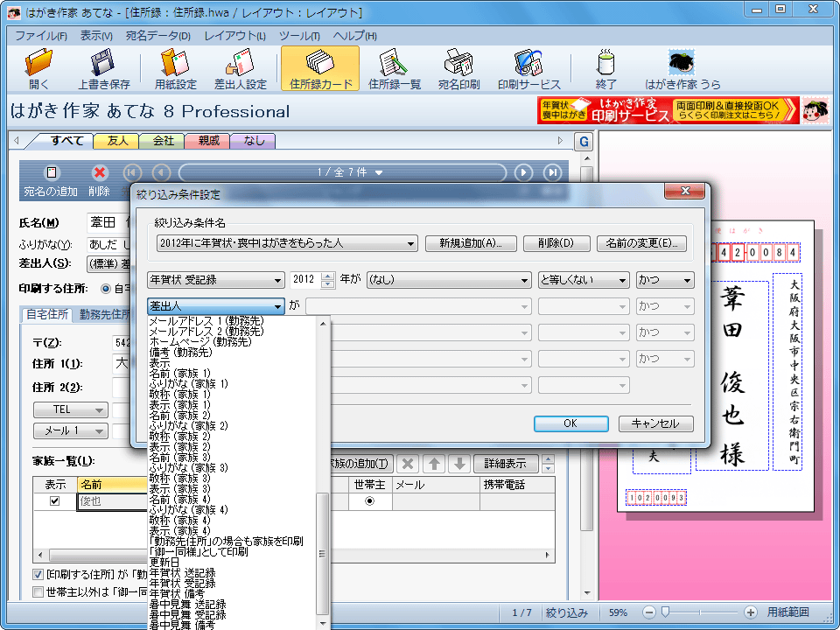Click the family delete X icon
This screenshot has height=630, width=840.
408,464
